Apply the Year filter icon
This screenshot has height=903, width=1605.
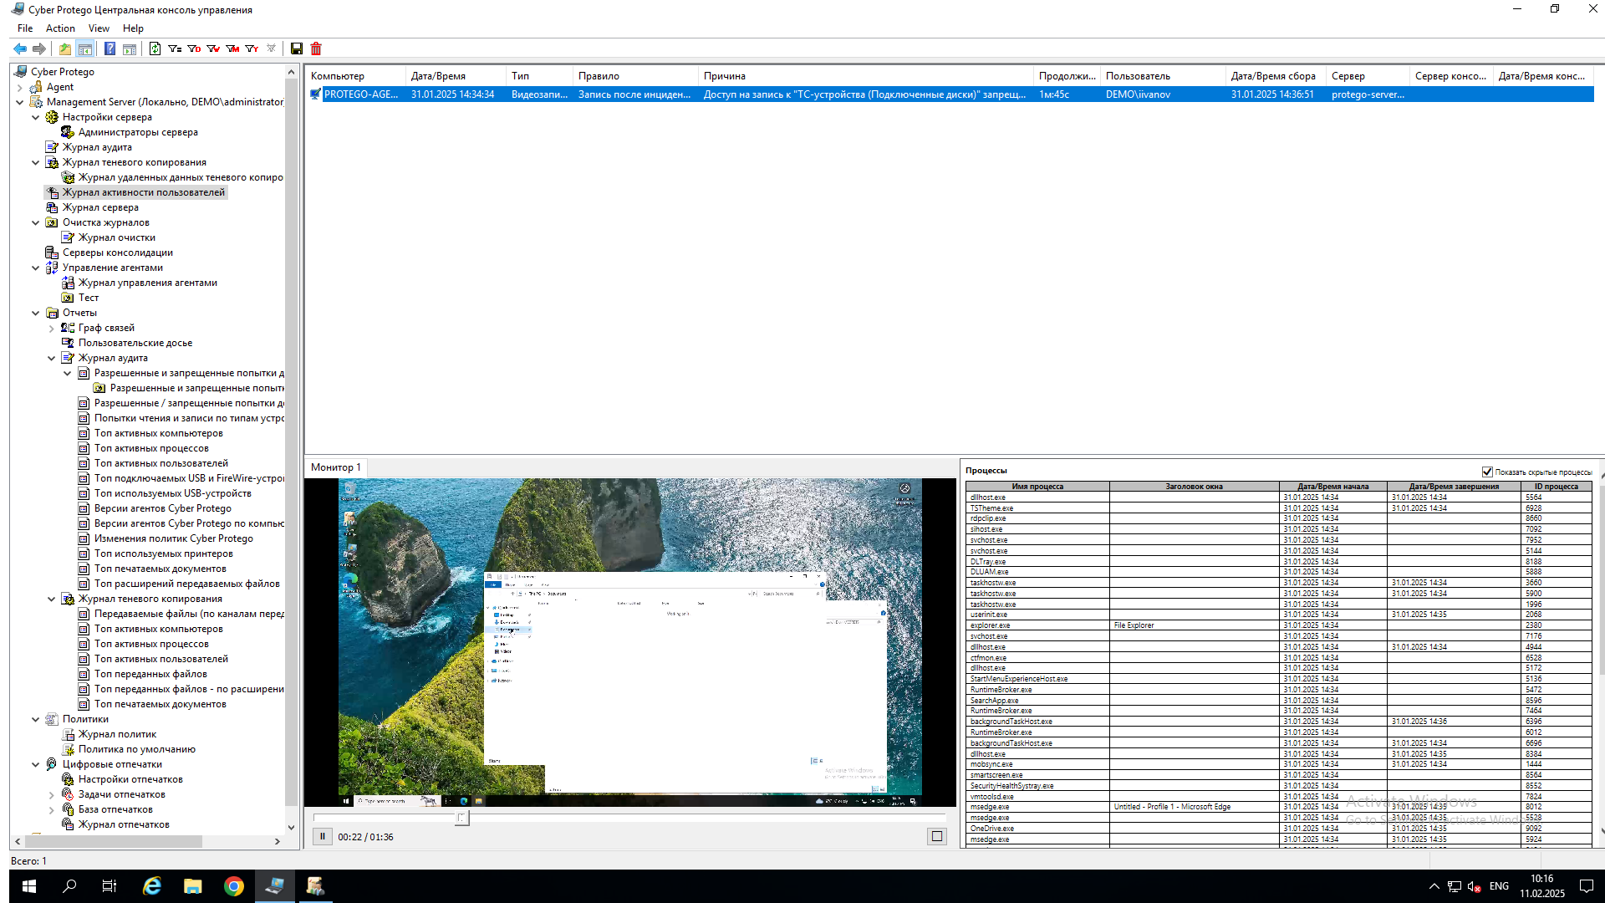point(252,48)
